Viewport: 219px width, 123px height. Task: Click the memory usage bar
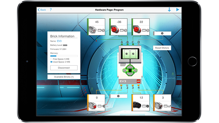(64, 56)
